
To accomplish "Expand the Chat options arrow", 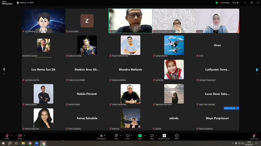I will 121,135.
